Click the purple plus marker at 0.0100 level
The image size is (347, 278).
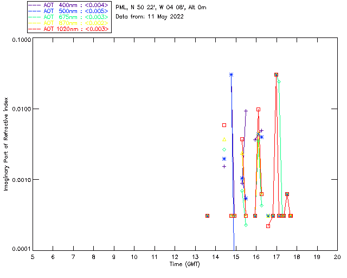pyautogui.click(x=246, y=111)
